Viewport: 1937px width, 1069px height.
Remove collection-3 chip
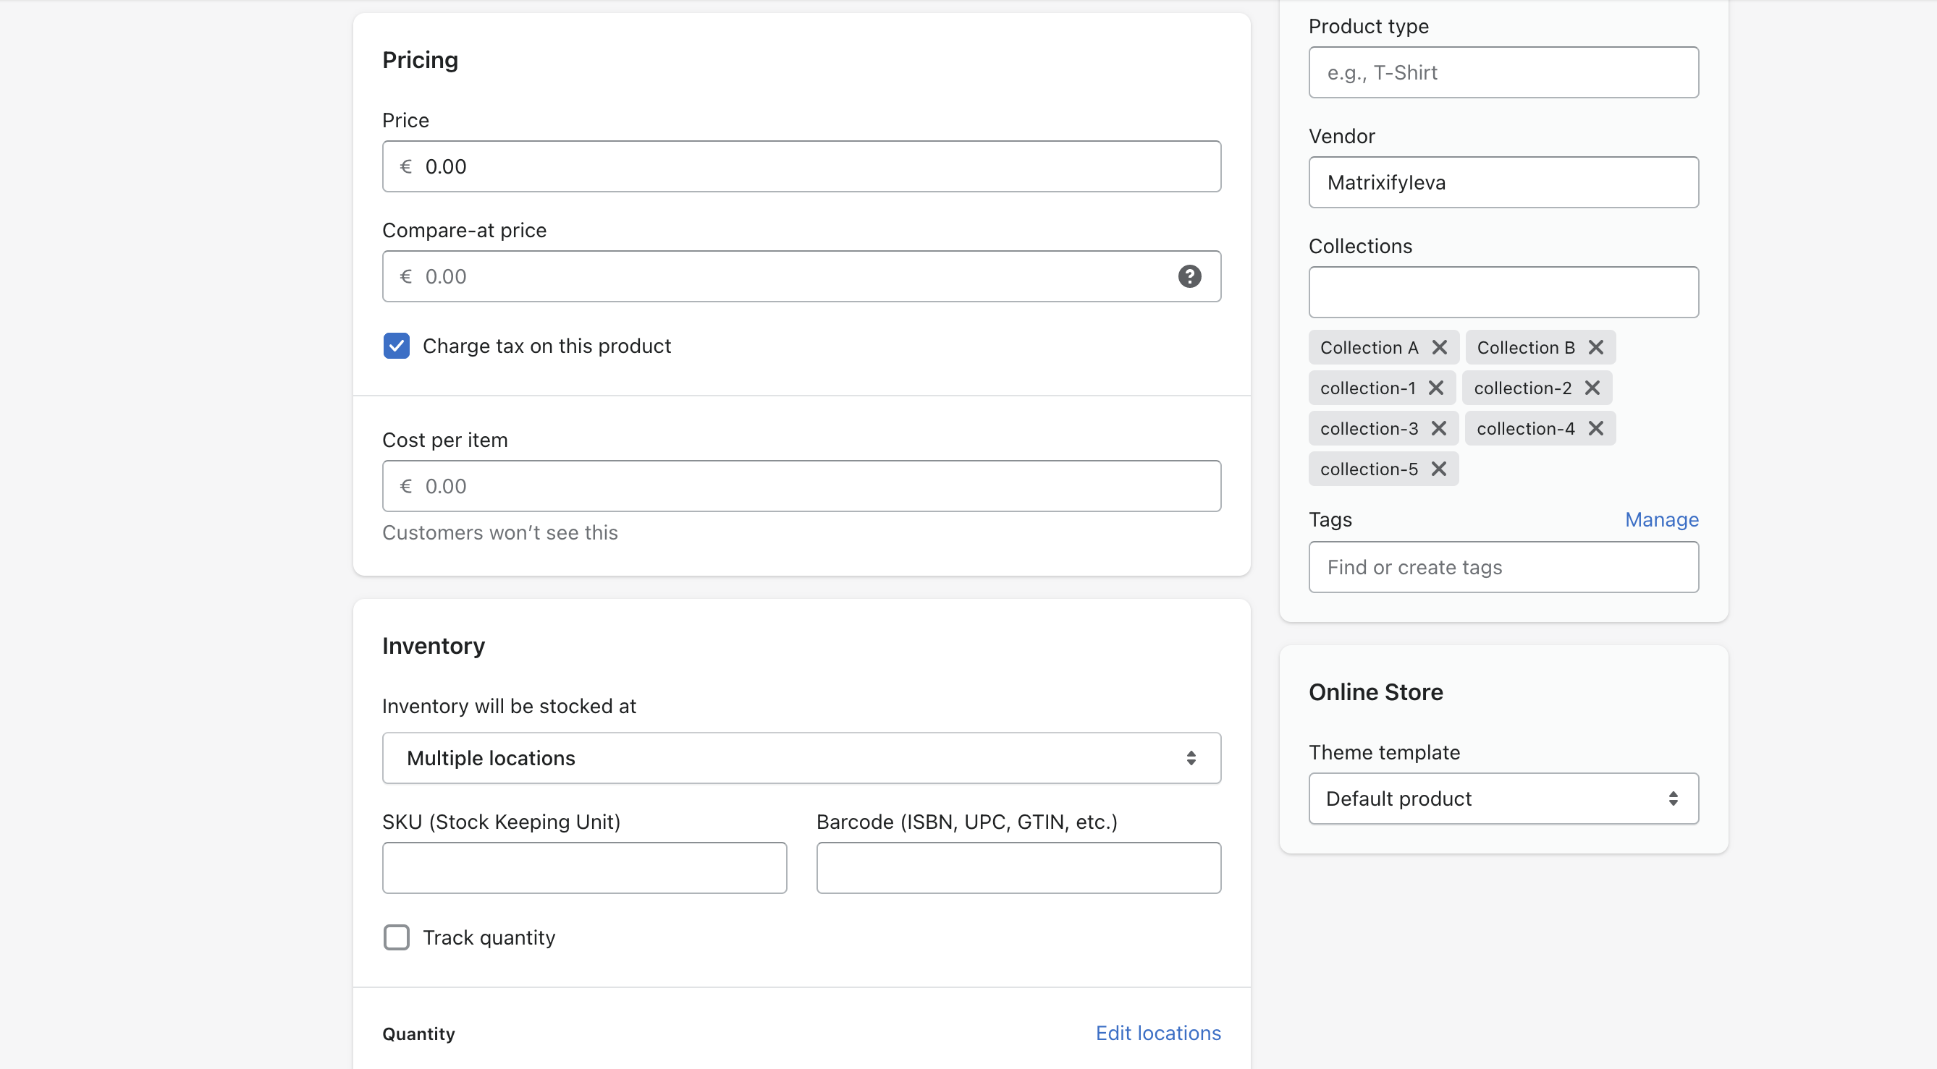pyautogui.click(x=1438, y=428)
